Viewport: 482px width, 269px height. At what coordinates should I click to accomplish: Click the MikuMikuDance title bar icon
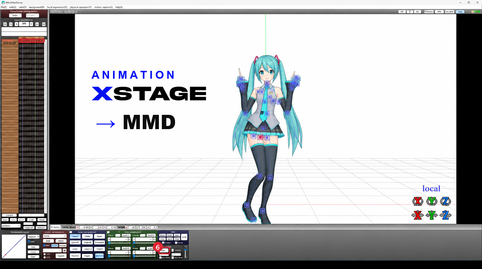click(x=3, y=3)
